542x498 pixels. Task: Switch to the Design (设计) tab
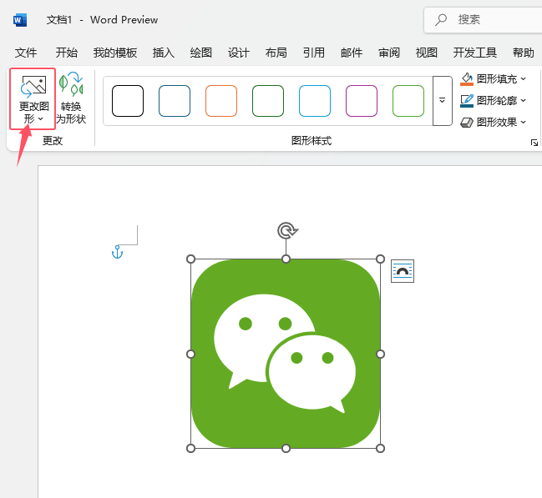click(x=239, y=53)
